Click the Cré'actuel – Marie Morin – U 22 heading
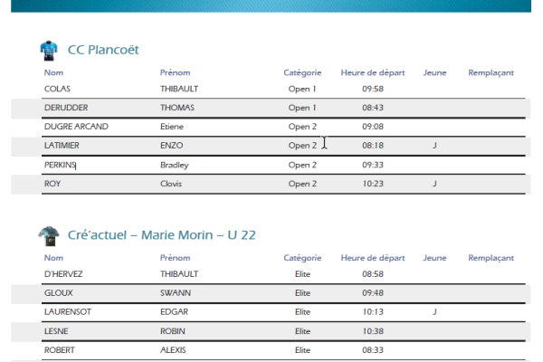This screenshot has width=543, height=362. point(162,235)
